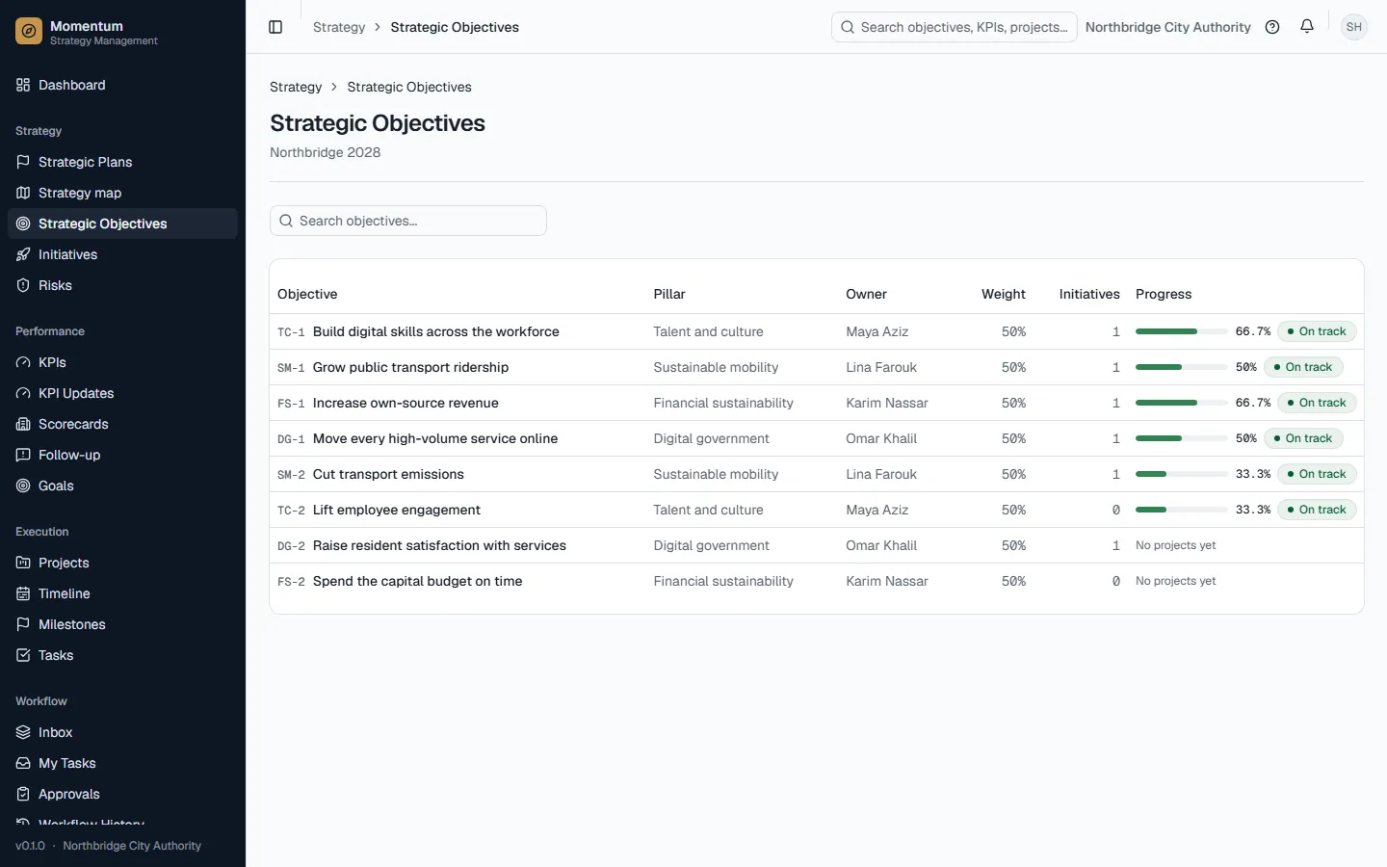
Task: Click progress bar for Cut transport emissions
Action: click(x=1182, y=474)
